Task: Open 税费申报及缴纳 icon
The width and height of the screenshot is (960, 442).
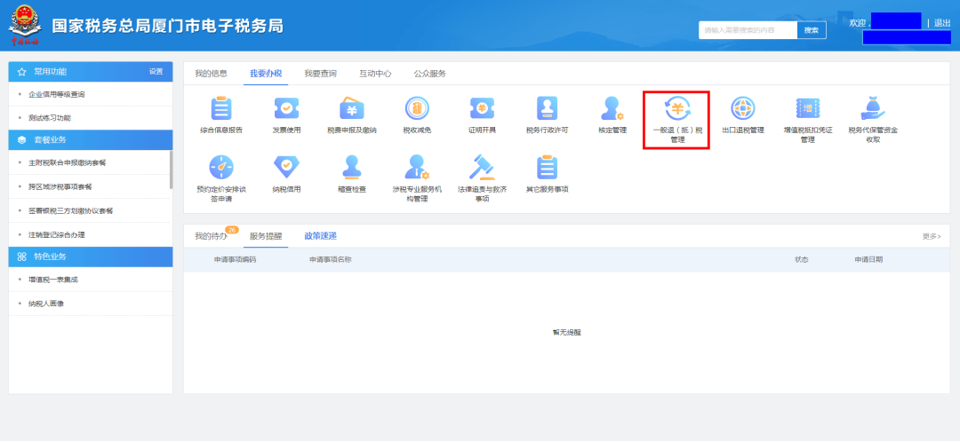Action: (x=352, y=109)
